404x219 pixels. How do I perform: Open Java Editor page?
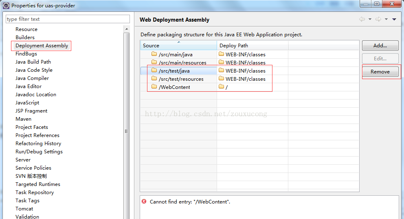tap(29, 86)
